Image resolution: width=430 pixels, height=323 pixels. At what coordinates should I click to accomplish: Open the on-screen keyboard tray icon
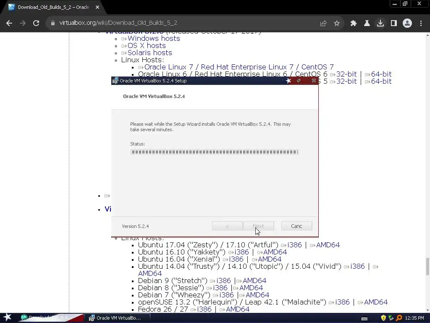[364, 318]
